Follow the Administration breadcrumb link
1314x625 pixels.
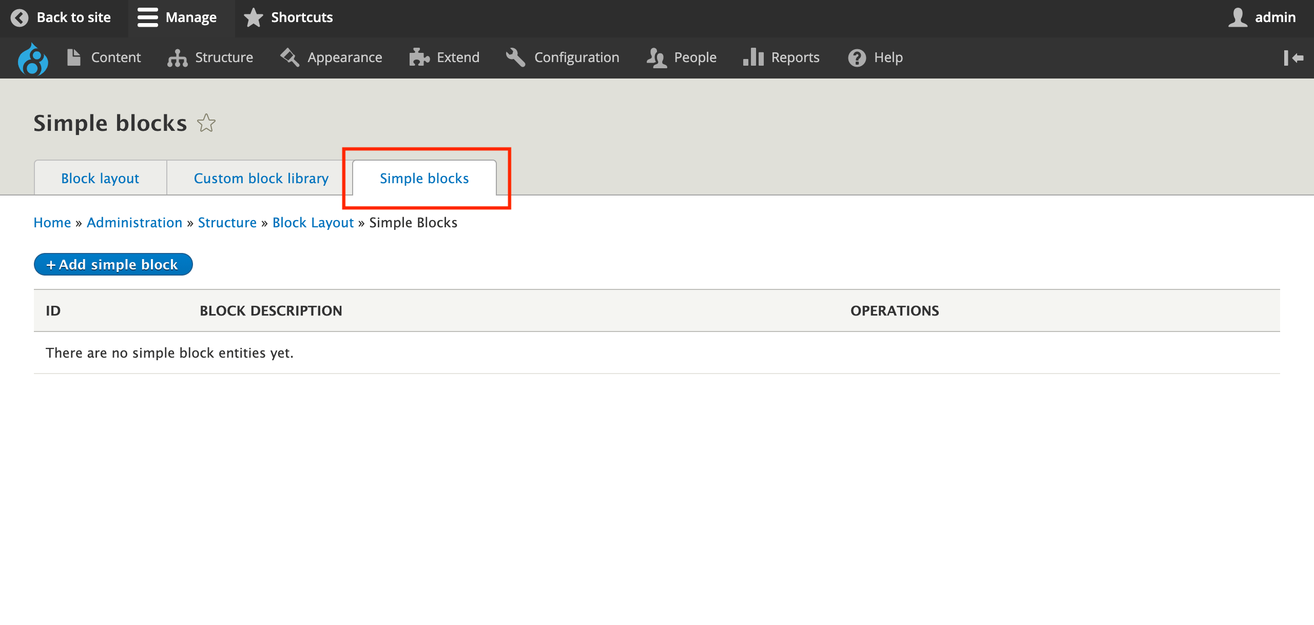134,223
